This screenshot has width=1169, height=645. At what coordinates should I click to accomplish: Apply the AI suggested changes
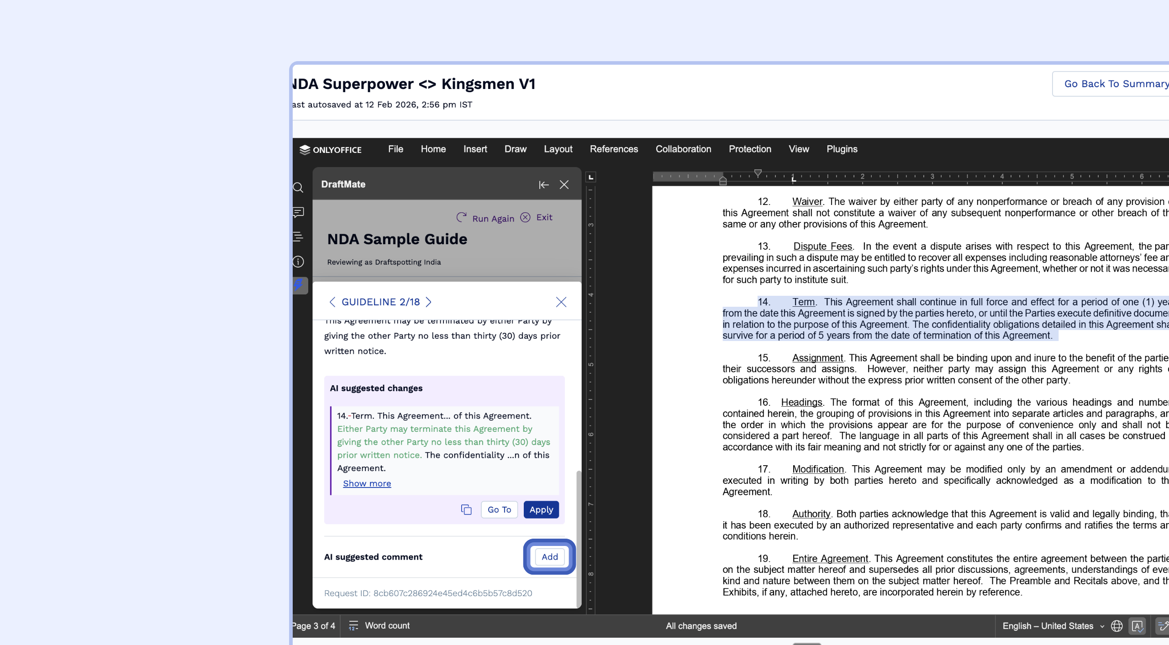(x=541, y=510)
